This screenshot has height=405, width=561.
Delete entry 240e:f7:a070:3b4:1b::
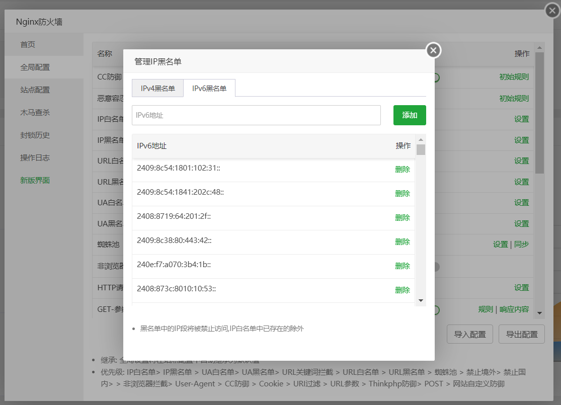point(403,266)
